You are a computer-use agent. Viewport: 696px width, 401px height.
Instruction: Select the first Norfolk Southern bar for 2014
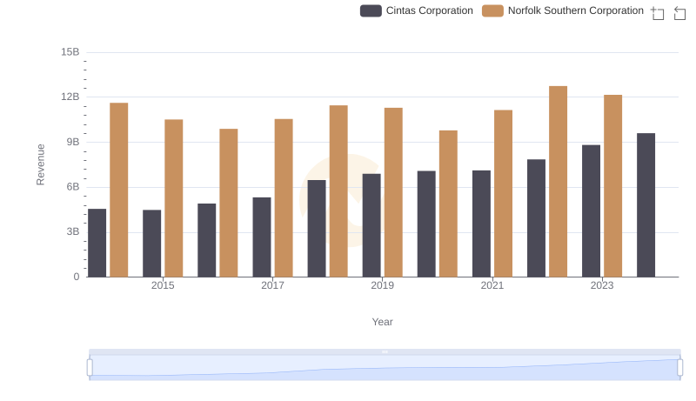point(119,190)
